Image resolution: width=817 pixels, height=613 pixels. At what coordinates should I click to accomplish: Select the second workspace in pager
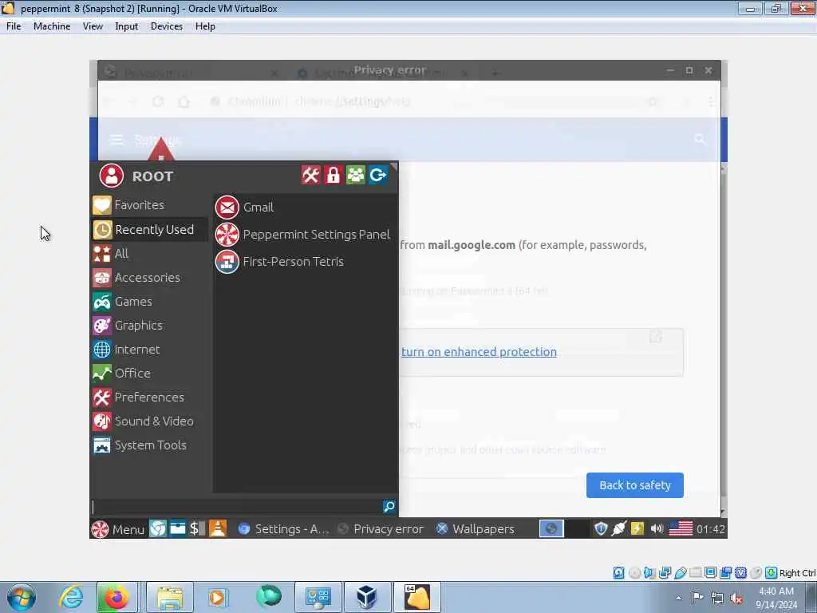point(578,528)
